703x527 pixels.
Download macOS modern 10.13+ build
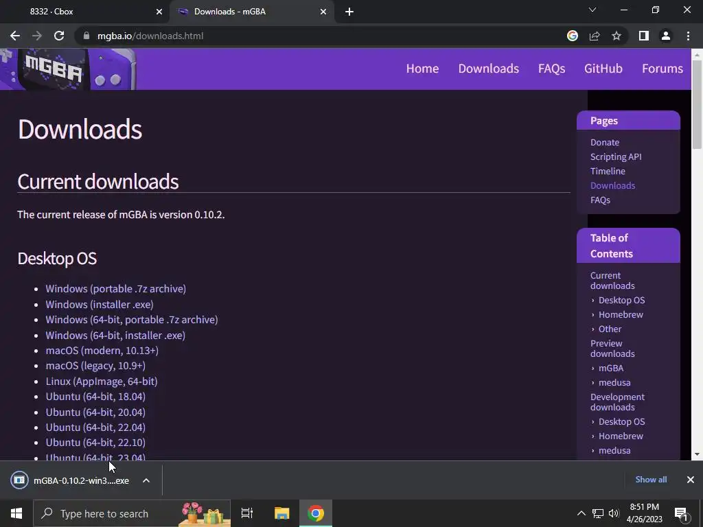(102, 351)
